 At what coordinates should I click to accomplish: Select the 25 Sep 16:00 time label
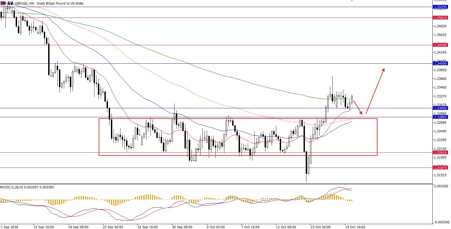(147, 227)
